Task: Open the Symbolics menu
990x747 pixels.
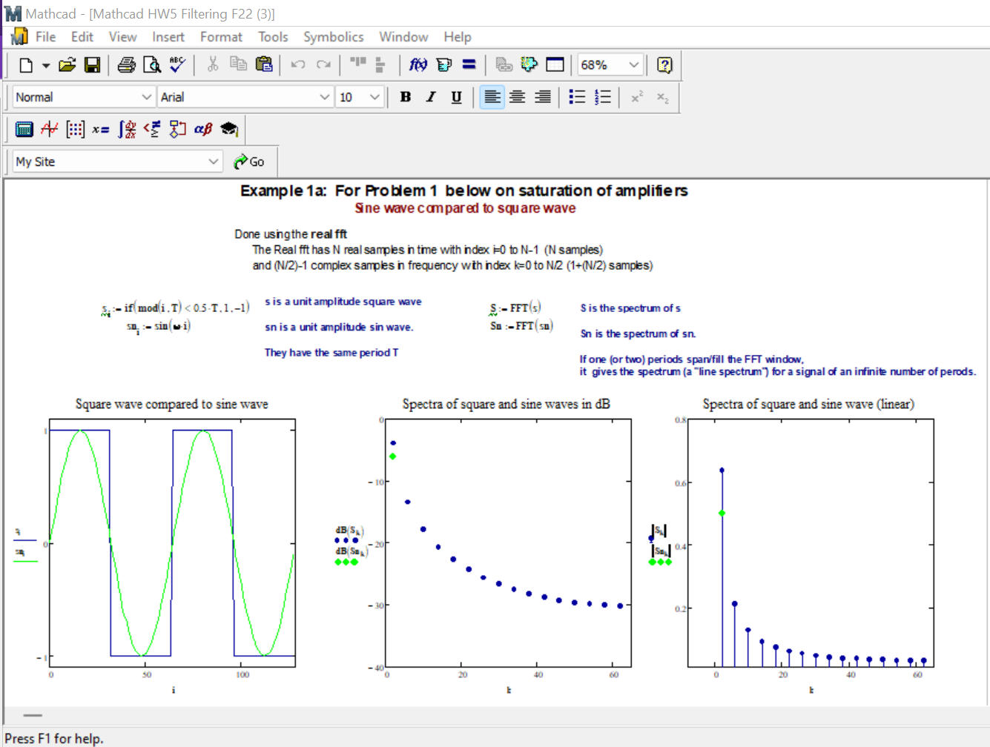Action: pos(334,37)
